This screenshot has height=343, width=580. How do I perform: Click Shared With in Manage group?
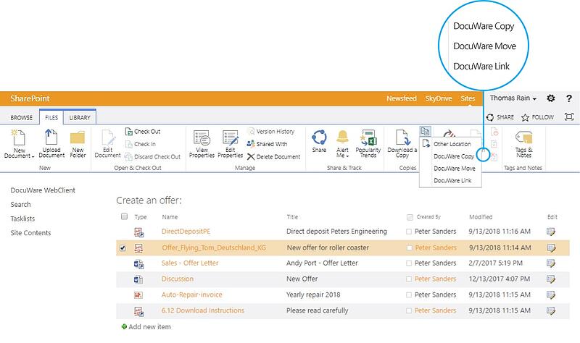click(267, 144)
